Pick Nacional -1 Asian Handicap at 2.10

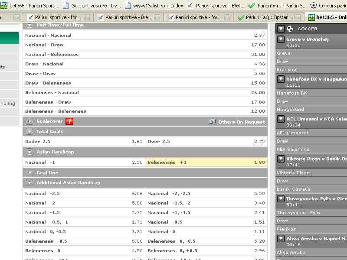[84, 162]
